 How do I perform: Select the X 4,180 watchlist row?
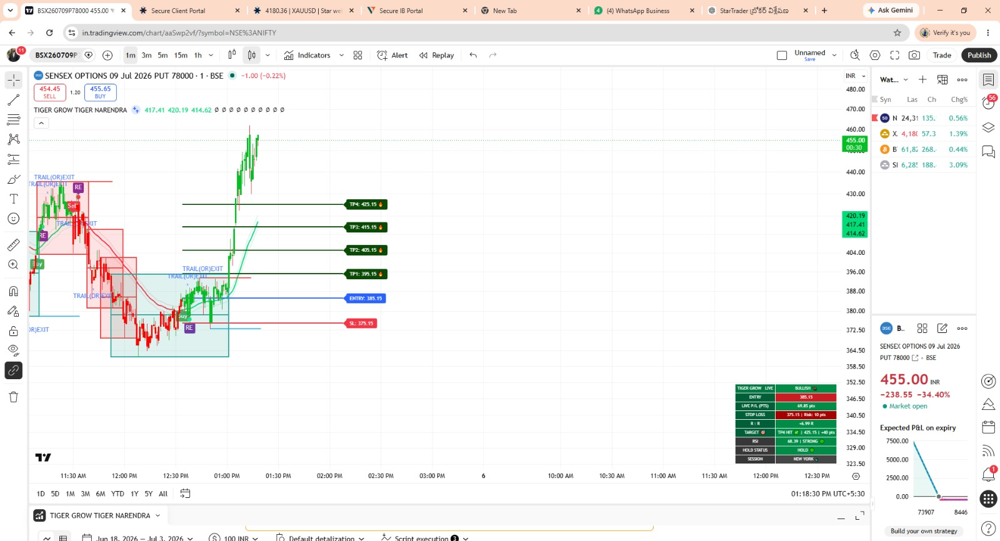pos(924,134)
